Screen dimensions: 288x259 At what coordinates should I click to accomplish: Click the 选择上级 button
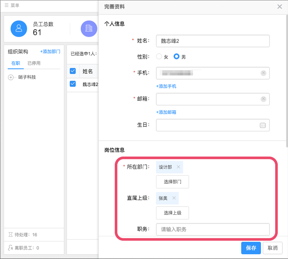[172, 213]
